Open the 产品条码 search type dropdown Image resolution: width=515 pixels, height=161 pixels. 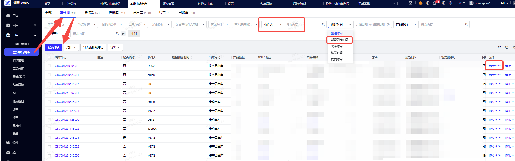tap(406, 24)
